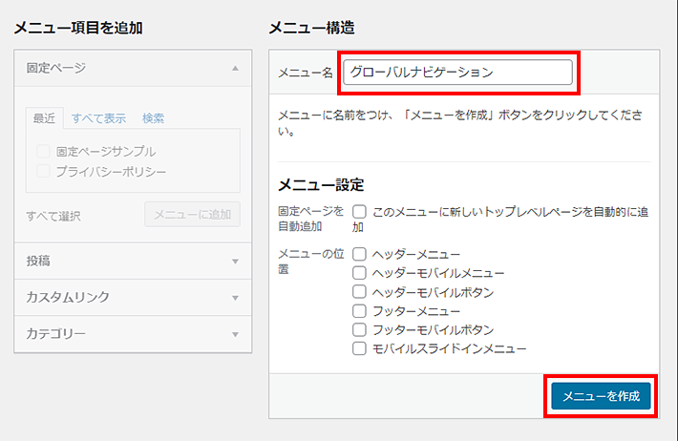This screenshot has height=441, width=678.
Task: Switch to the すべて表示 tab
Action: [98, 118]
